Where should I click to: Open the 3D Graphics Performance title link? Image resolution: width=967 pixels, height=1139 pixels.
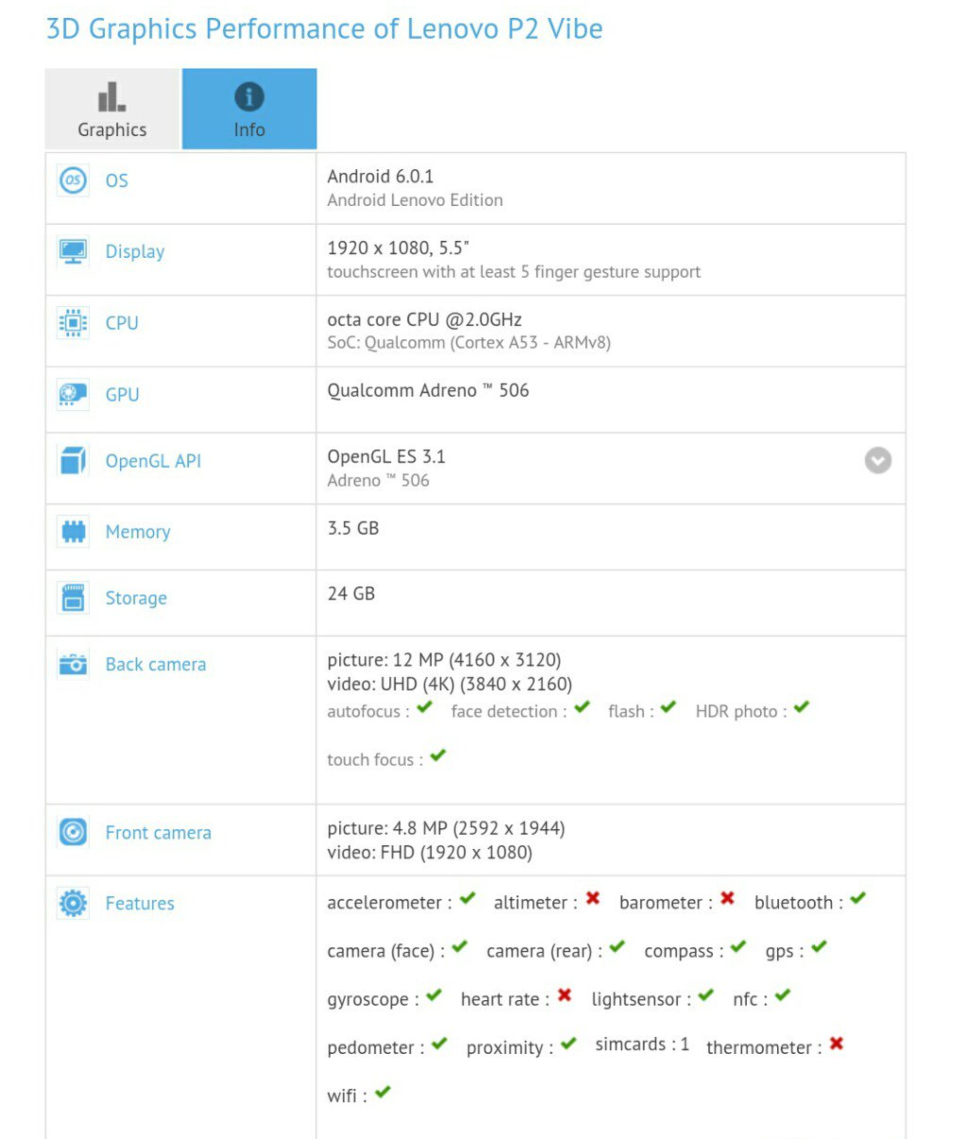tap(324, 29)
